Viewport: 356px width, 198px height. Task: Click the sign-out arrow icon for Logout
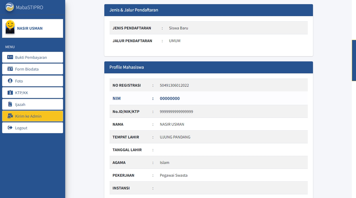(10, 128)
